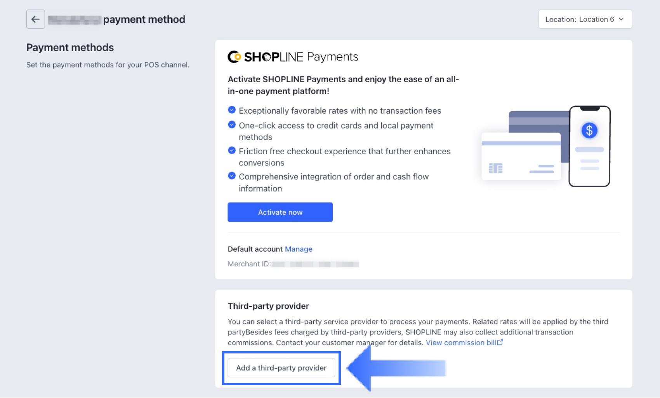The height and width of the screenshot is (398, 660).
Task: Click the checkmark beside Comprehensive integration
Action: [232, 176]
